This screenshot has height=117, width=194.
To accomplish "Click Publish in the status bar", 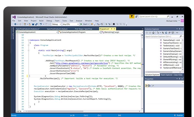I will click(180, 115).
